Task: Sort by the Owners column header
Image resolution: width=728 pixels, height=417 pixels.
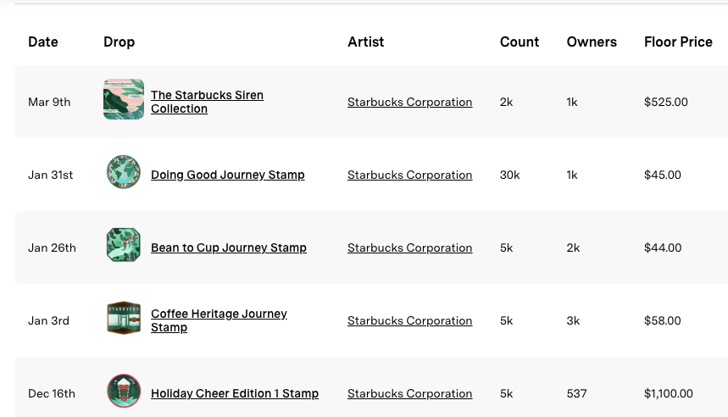Action: pyautogui.click(x=592, y=42)
